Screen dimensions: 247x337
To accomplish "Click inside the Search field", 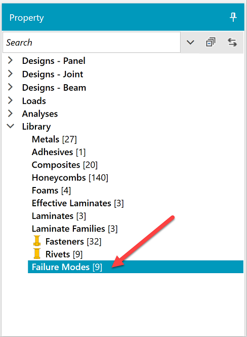I will click(x=92, y=43).
